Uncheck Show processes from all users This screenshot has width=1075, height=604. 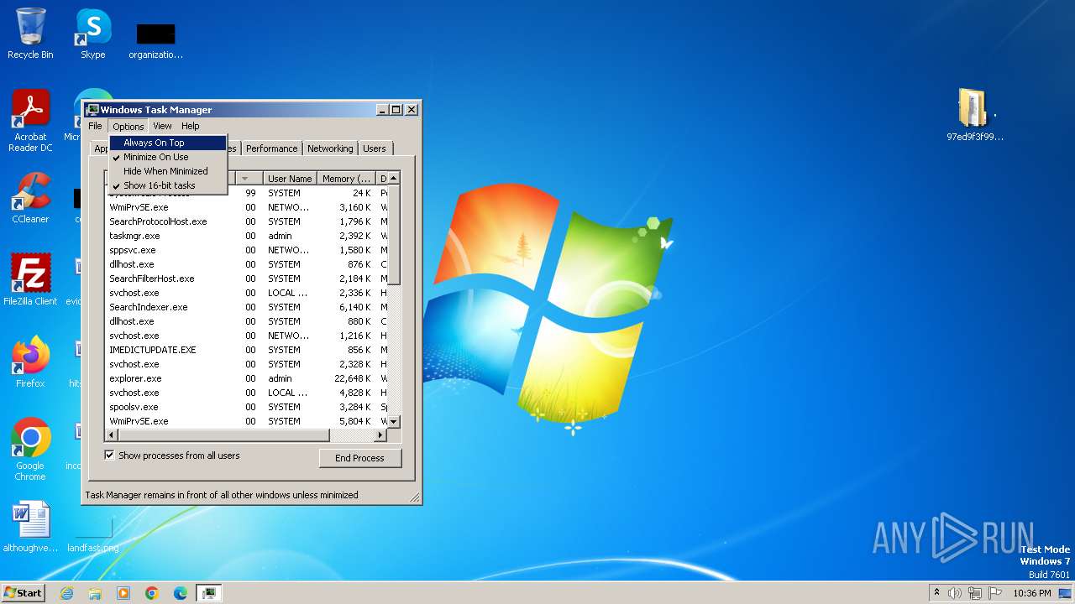pyautogui.click(x=109, y=456)
